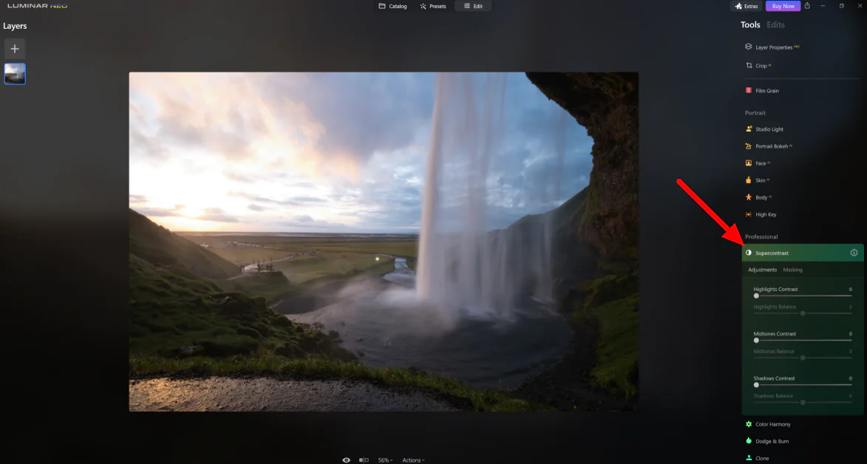The width and height of the screenshot is (867, 464).
Task: Switch to the Masking tab
Action: click(792, 270)
